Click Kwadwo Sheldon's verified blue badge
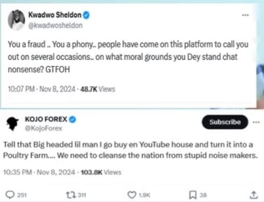264x202 pixels. tap(86, 15)
